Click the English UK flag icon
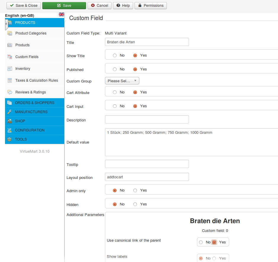278x262 pixels. [x=62, y=14]
